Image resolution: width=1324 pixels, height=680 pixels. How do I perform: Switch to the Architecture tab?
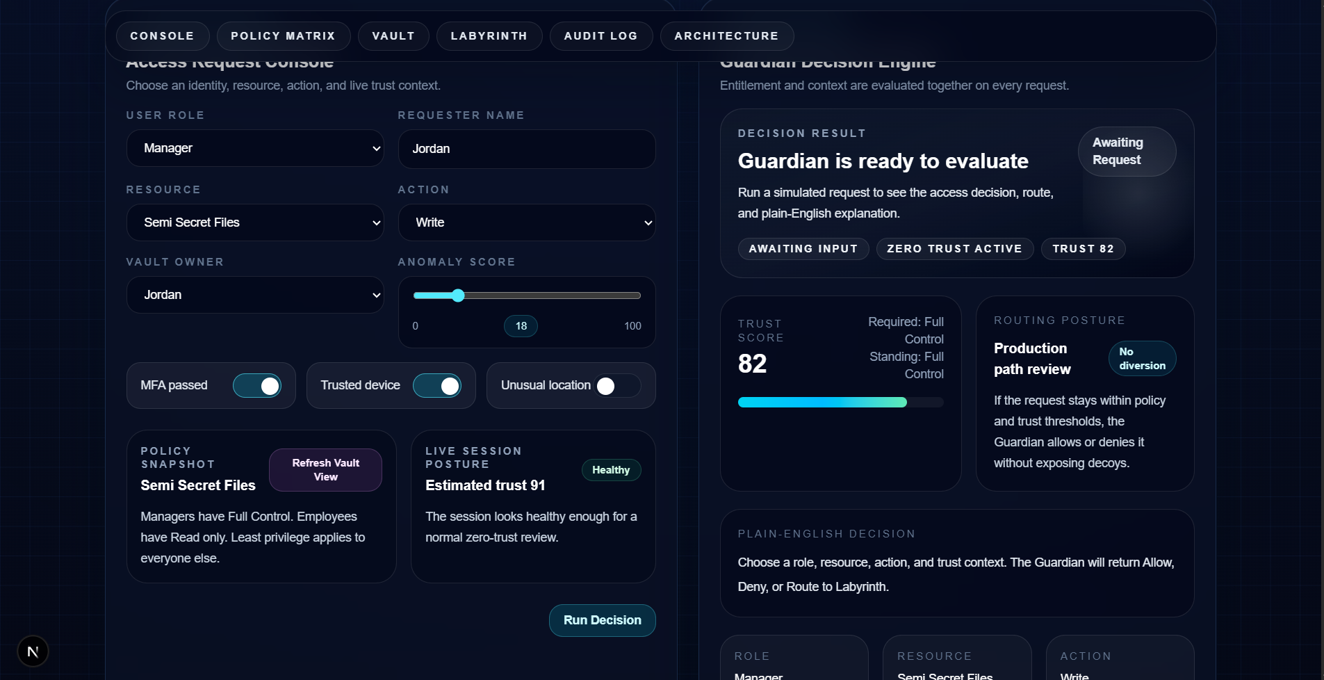pyautogui.click(x=726, y=35)
